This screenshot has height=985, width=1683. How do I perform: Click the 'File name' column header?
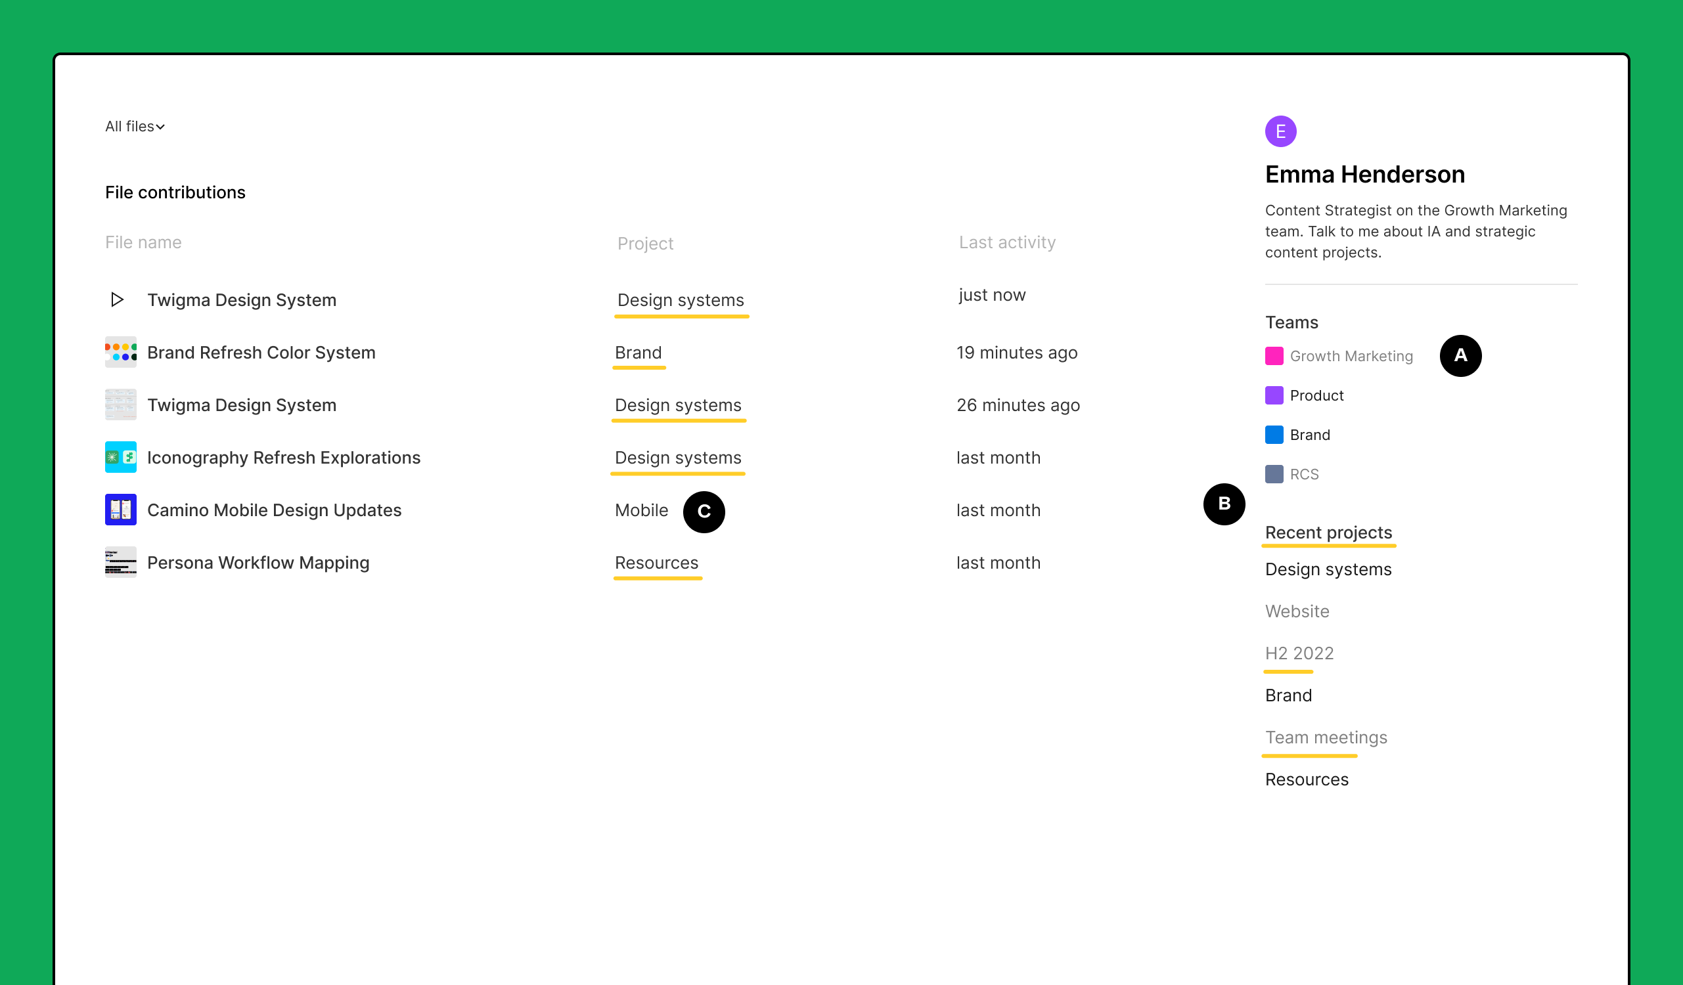point(143,242)
